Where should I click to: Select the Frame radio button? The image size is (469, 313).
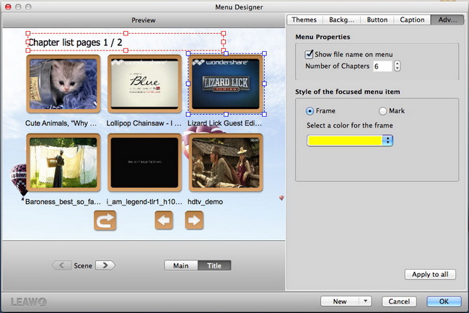click(310, 111)
